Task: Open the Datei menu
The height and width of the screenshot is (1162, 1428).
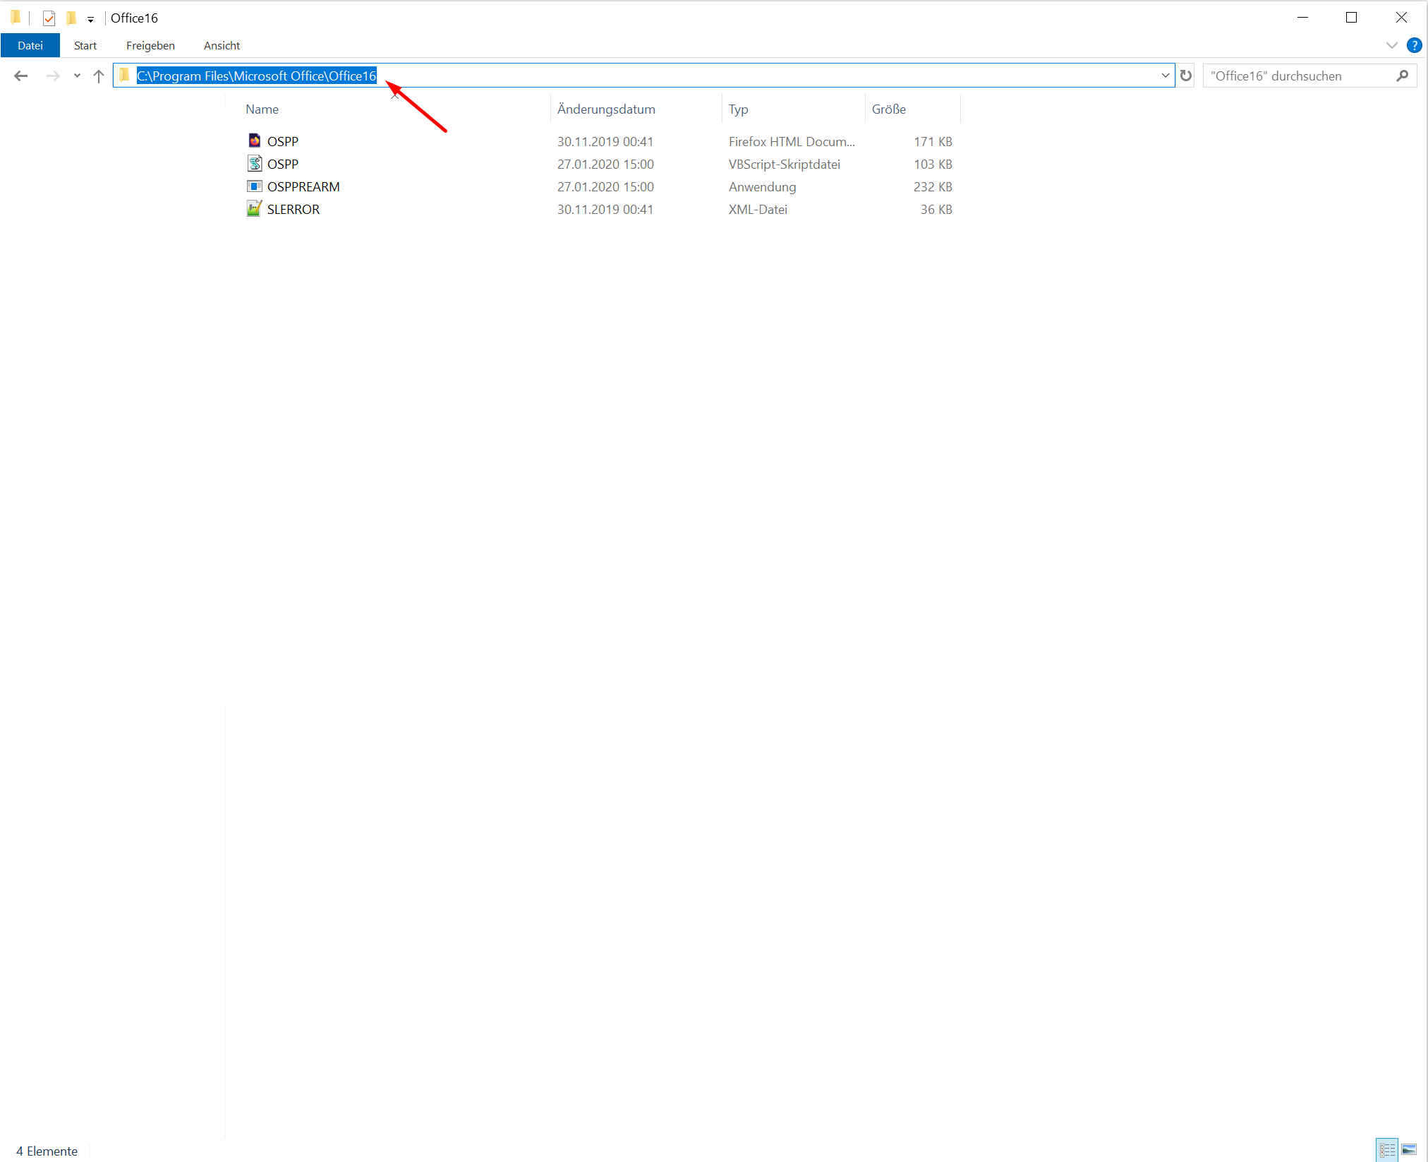Action: (30, 45)
